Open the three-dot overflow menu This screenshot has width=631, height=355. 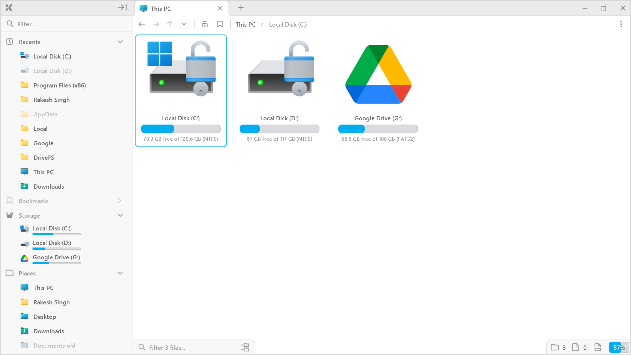tap(621, 24)
